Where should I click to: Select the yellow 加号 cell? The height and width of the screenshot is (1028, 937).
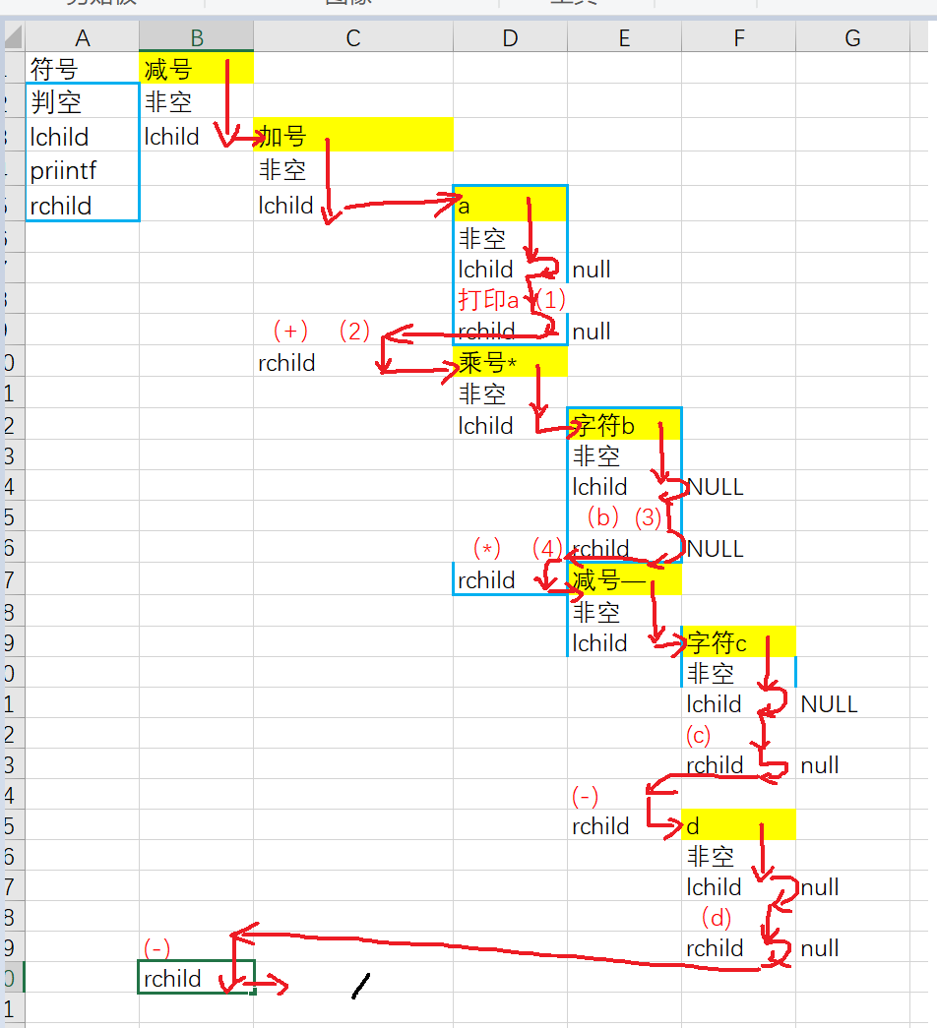353,136
